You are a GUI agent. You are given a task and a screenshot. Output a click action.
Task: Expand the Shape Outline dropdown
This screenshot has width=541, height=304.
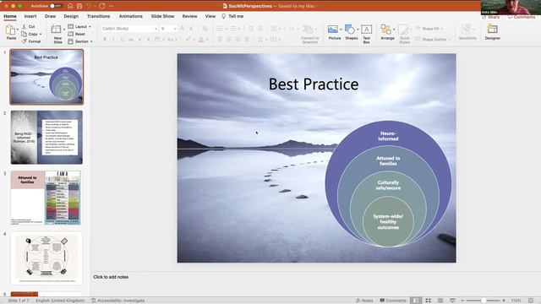point(449,40)
